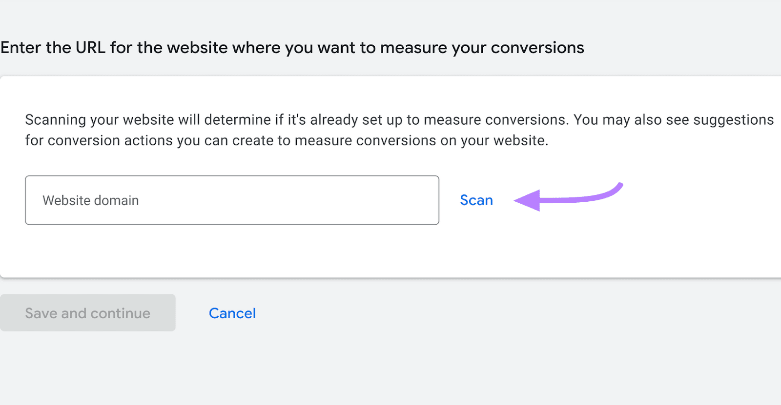Click the Website domain placeholder text
Viewport: 781px width, 405px height.
(90, 200)
